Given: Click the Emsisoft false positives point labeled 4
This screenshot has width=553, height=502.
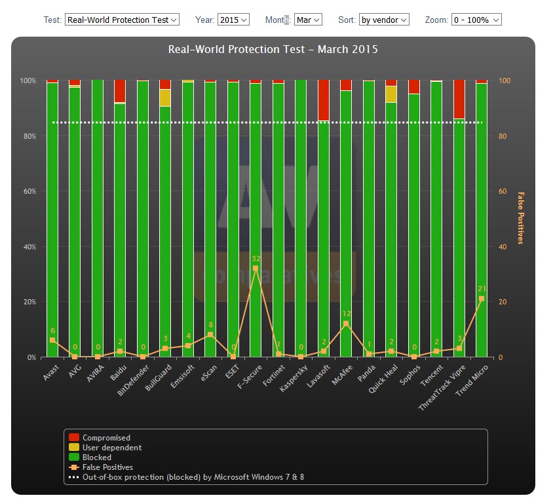Looking at the screenshot, I should [x=188, y=346].
